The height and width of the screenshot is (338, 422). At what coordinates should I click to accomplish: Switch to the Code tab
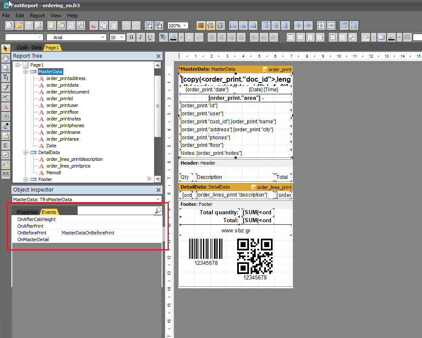[22, 48]
